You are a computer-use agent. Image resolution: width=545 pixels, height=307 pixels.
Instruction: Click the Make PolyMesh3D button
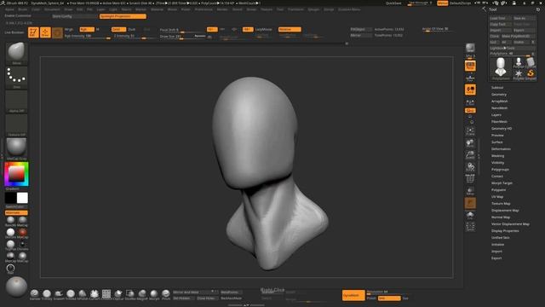pos(519,36)
